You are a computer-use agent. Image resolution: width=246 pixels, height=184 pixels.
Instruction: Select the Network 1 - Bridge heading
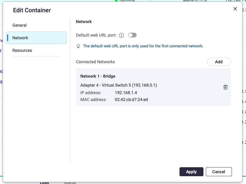click(x=98, y=76)
